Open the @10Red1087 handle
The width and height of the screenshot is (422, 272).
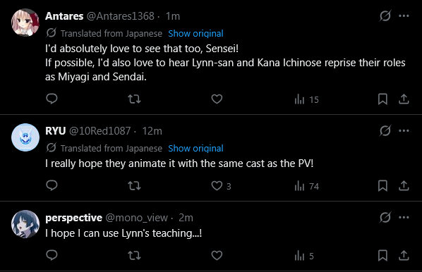(100, 131)
